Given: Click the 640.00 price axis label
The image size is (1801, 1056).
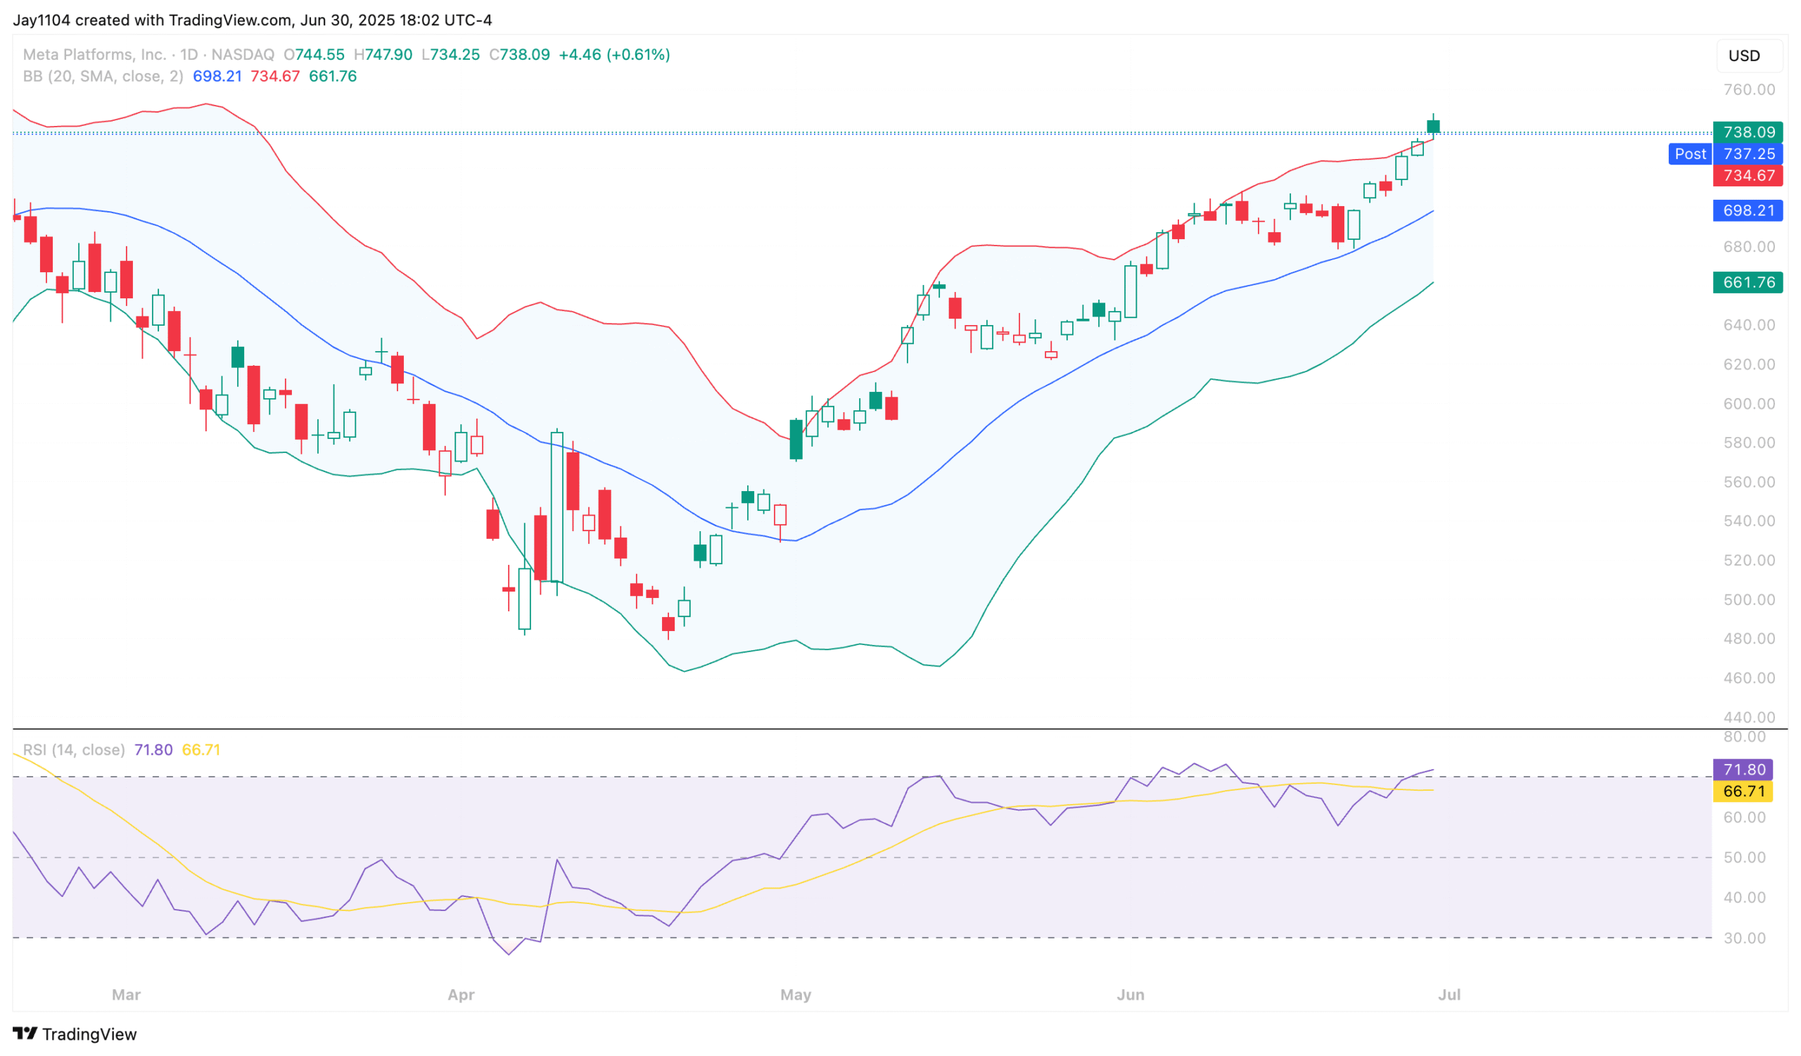Looking at the screenshot, I should [x=1749, y=325].
